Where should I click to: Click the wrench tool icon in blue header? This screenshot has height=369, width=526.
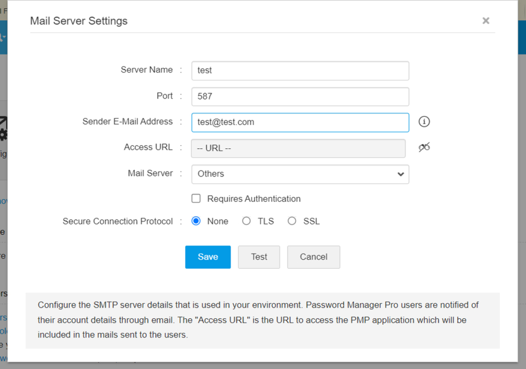point(2,37)
